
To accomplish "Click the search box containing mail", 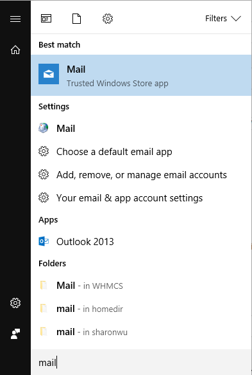I will click(141, 362).
